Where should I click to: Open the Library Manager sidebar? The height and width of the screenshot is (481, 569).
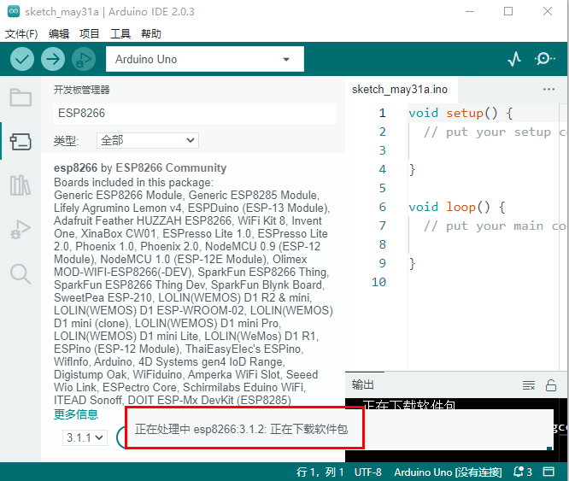pyautogui.click(x=21, y=185)
